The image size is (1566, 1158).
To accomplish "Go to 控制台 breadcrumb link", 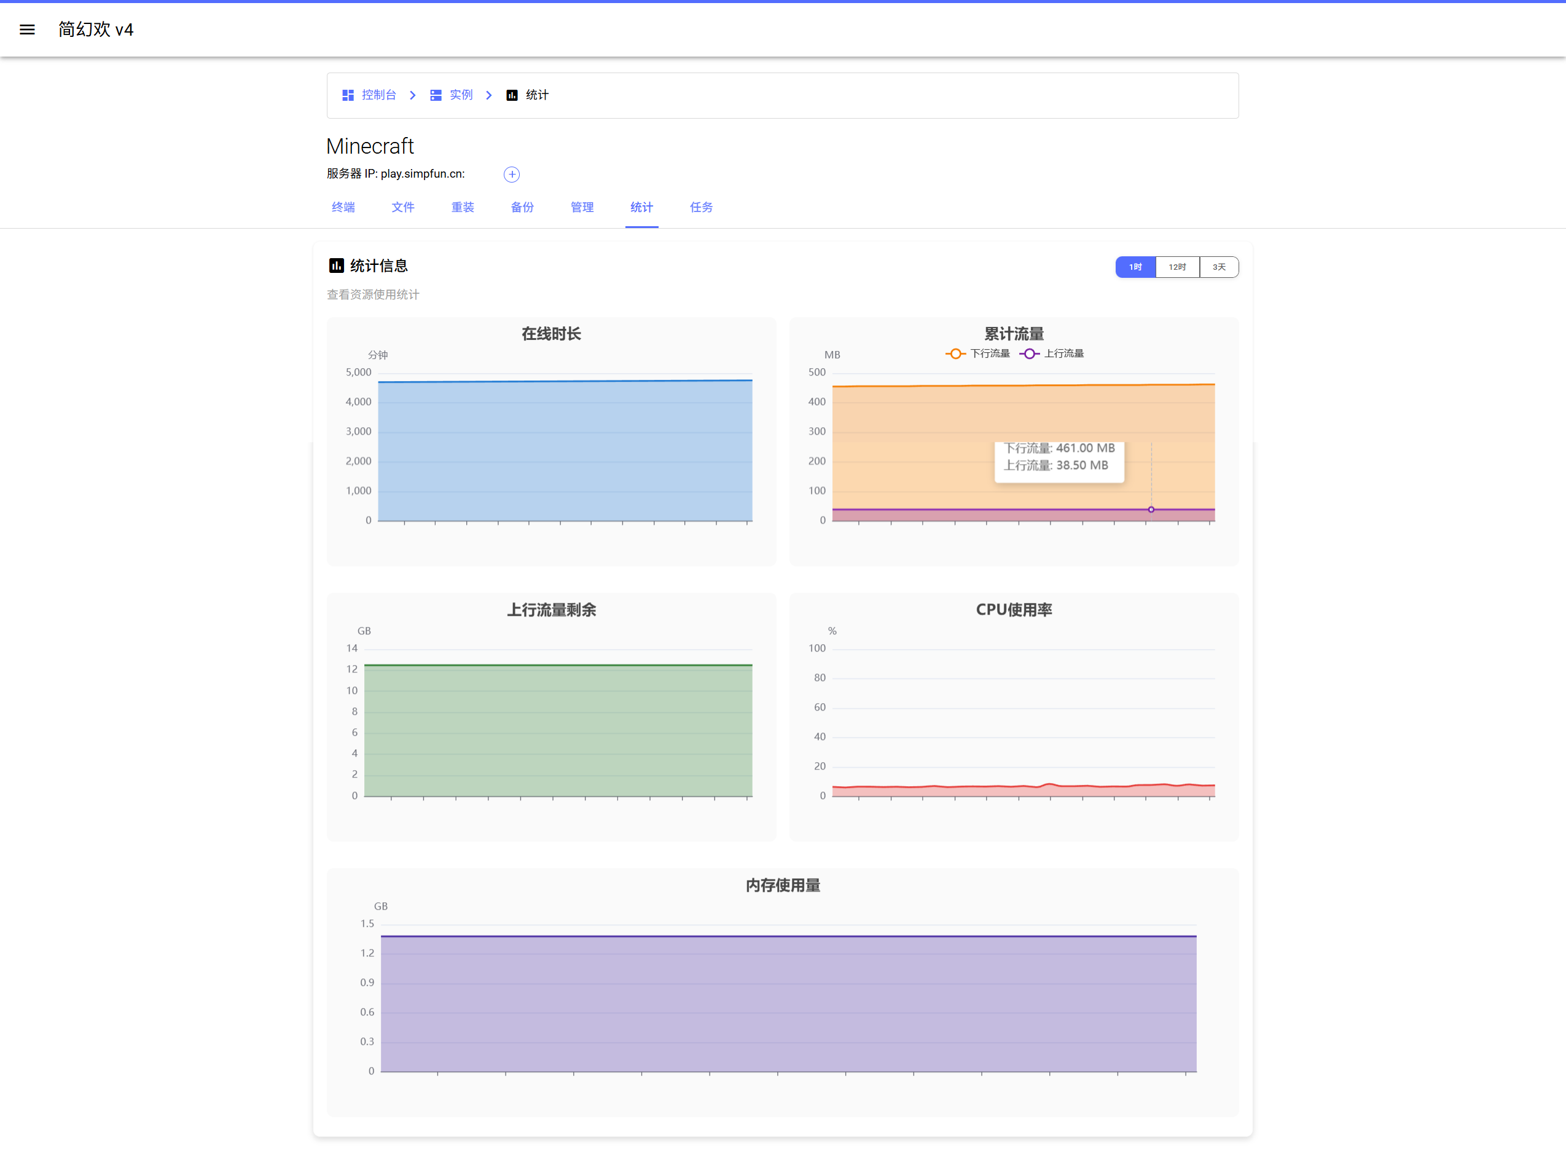I will 379,95.
